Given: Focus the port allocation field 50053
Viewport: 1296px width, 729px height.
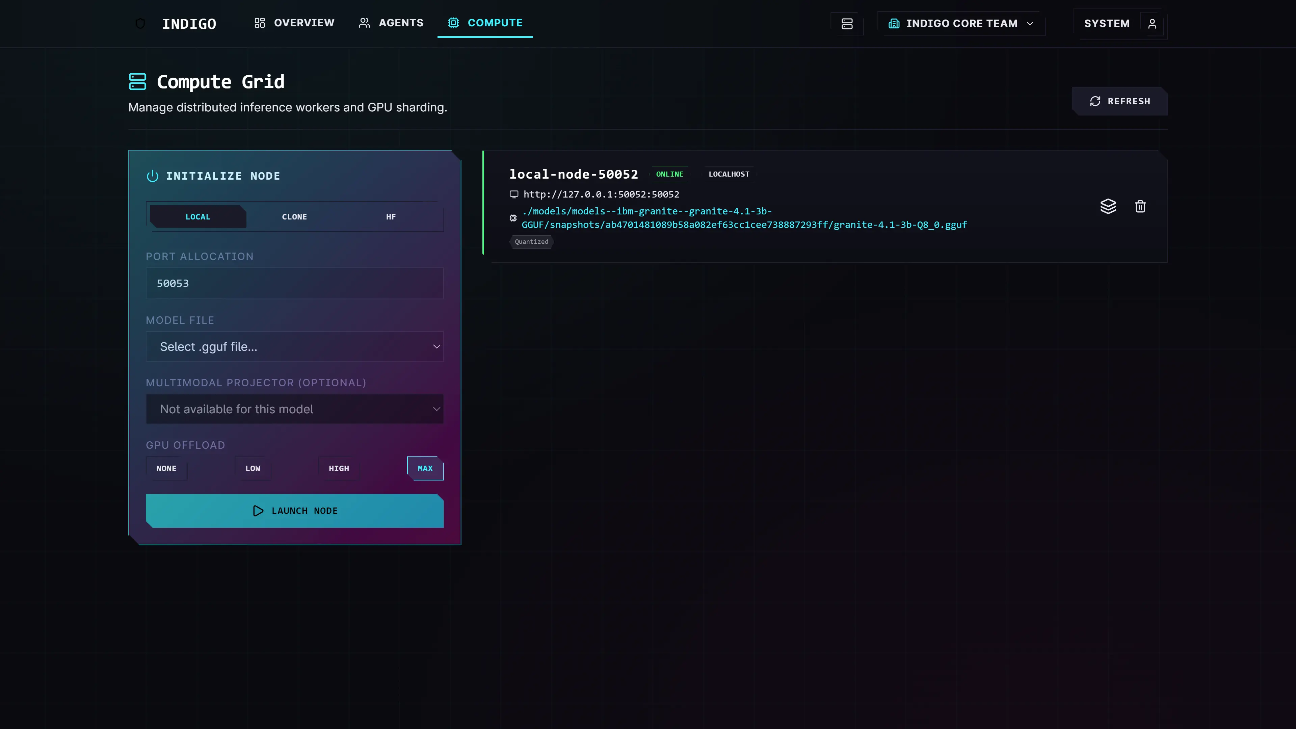Looking at the screenshot, I should pos(295,283).
